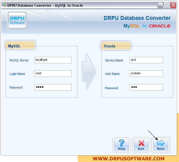Image resolution: width=179 pixels, height=162 pixels.
Task: Click the DRPU Database Converter heading text
Action: [137, 18]
